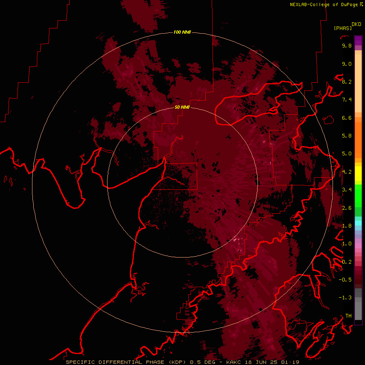Click the 1.0 legend value
This screenshot has width=365, height=365.
[347, 244]
